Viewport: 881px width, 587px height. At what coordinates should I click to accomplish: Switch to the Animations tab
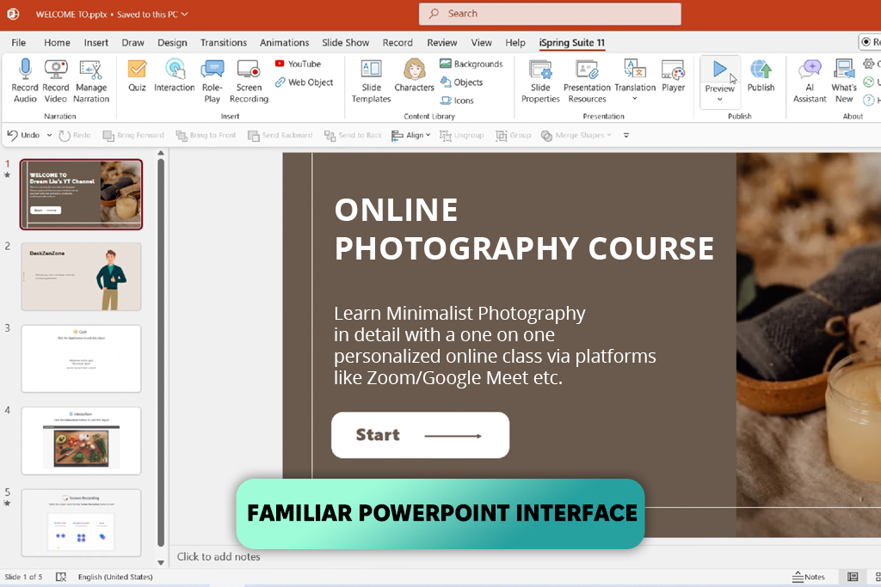[284, 43]
